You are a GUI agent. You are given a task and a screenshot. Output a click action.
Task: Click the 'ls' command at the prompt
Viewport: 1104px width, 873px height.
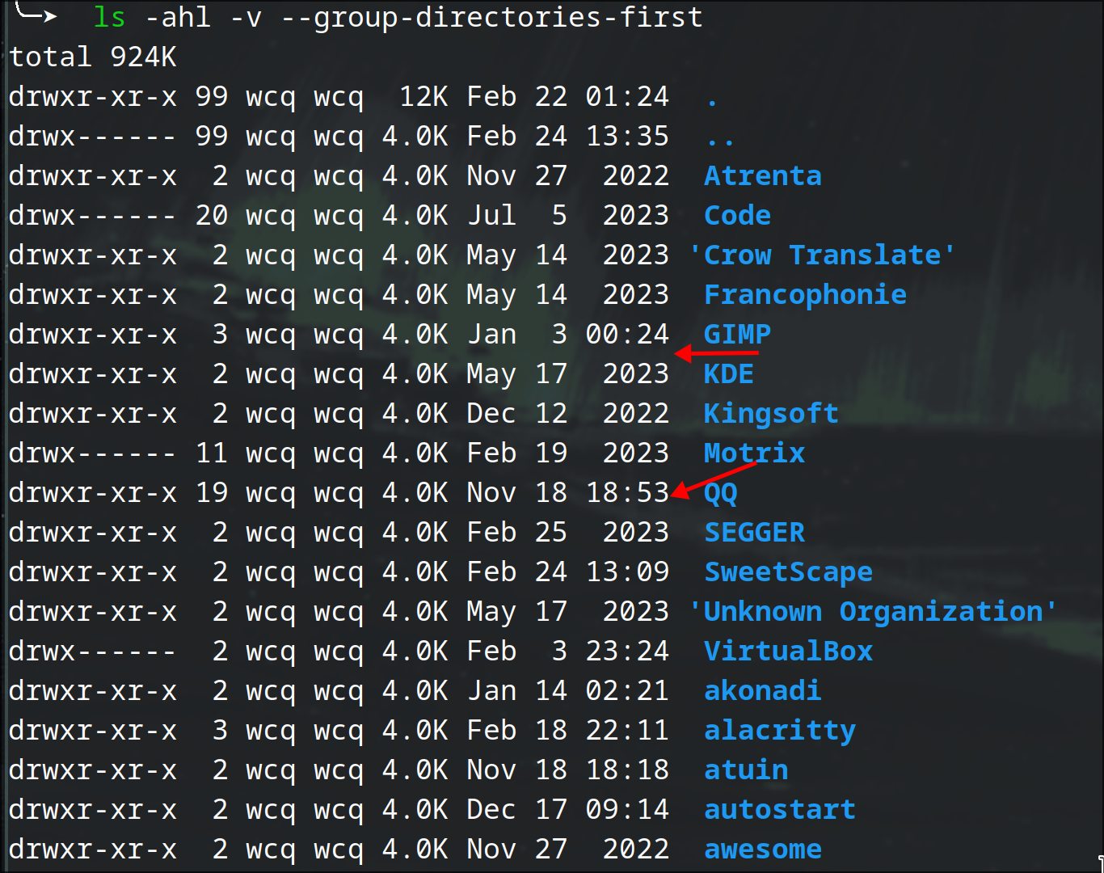click(110, 17)
